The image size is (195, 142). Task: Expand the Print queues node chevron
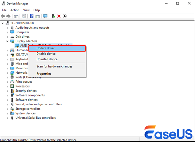(7, 82)
